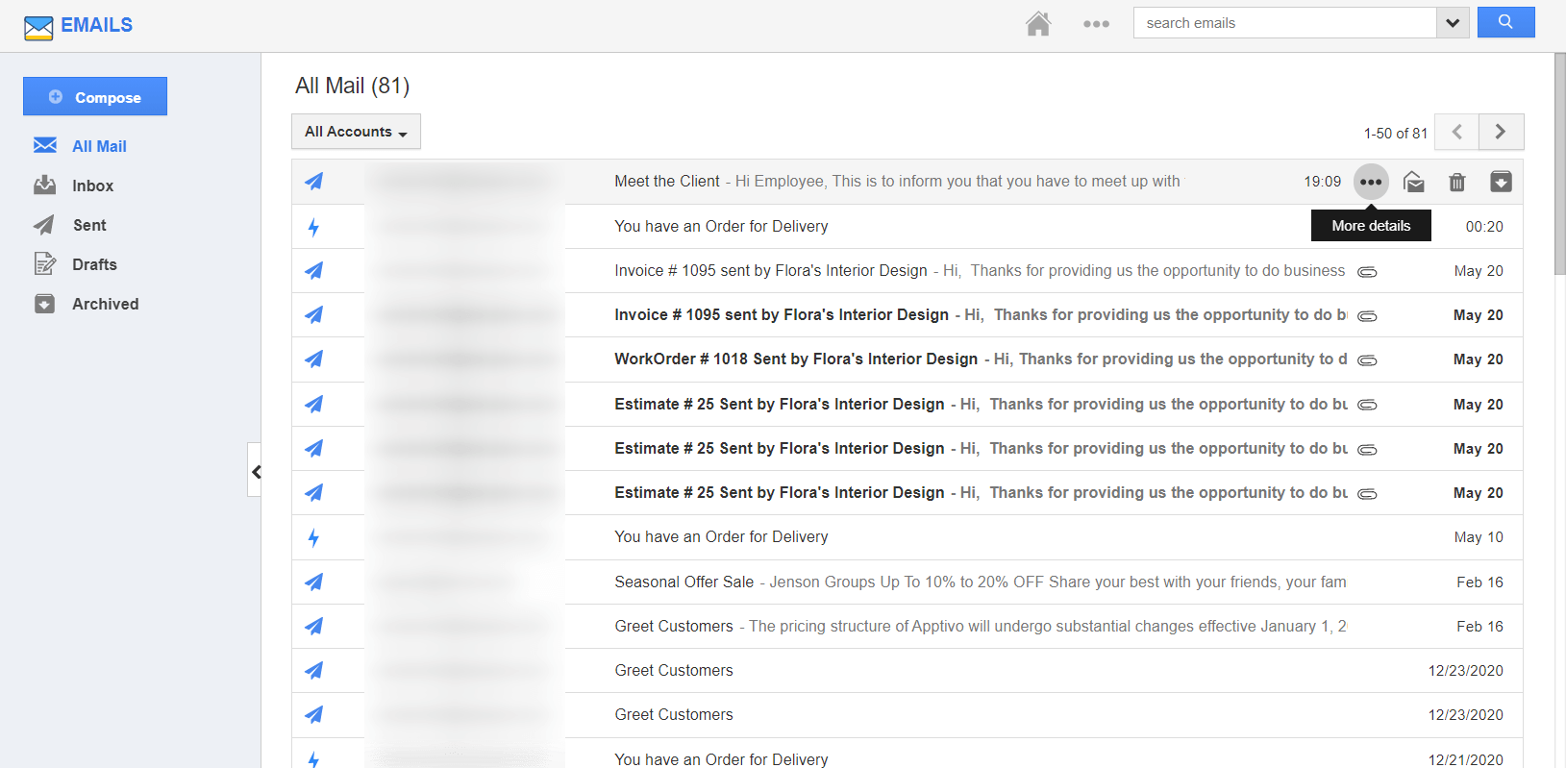Click More details on Meet the Client
The width and height of the screenshot is (1566, 768).
[x=1371, y=182]
